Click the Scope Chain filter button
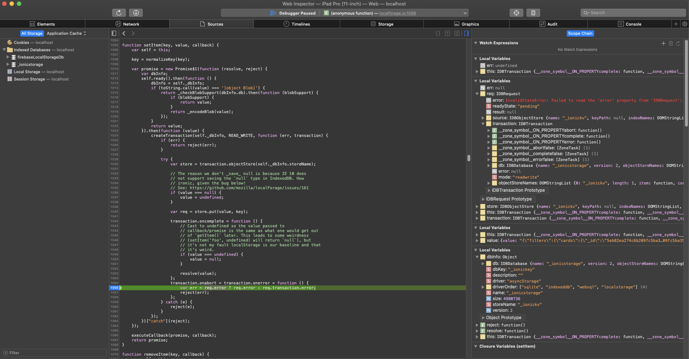689x359 pixels. pos(580,33)
